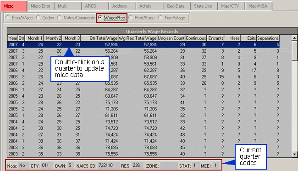Click the Hires column header
Viewport: 298px width, 171px height.
232,38
